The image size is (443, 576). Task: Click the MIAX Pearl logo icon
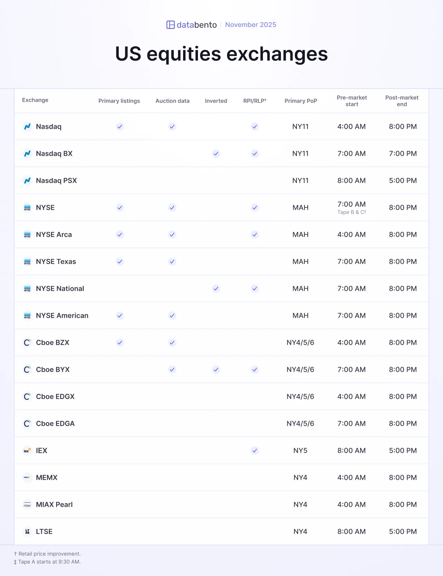pos(27,505)
